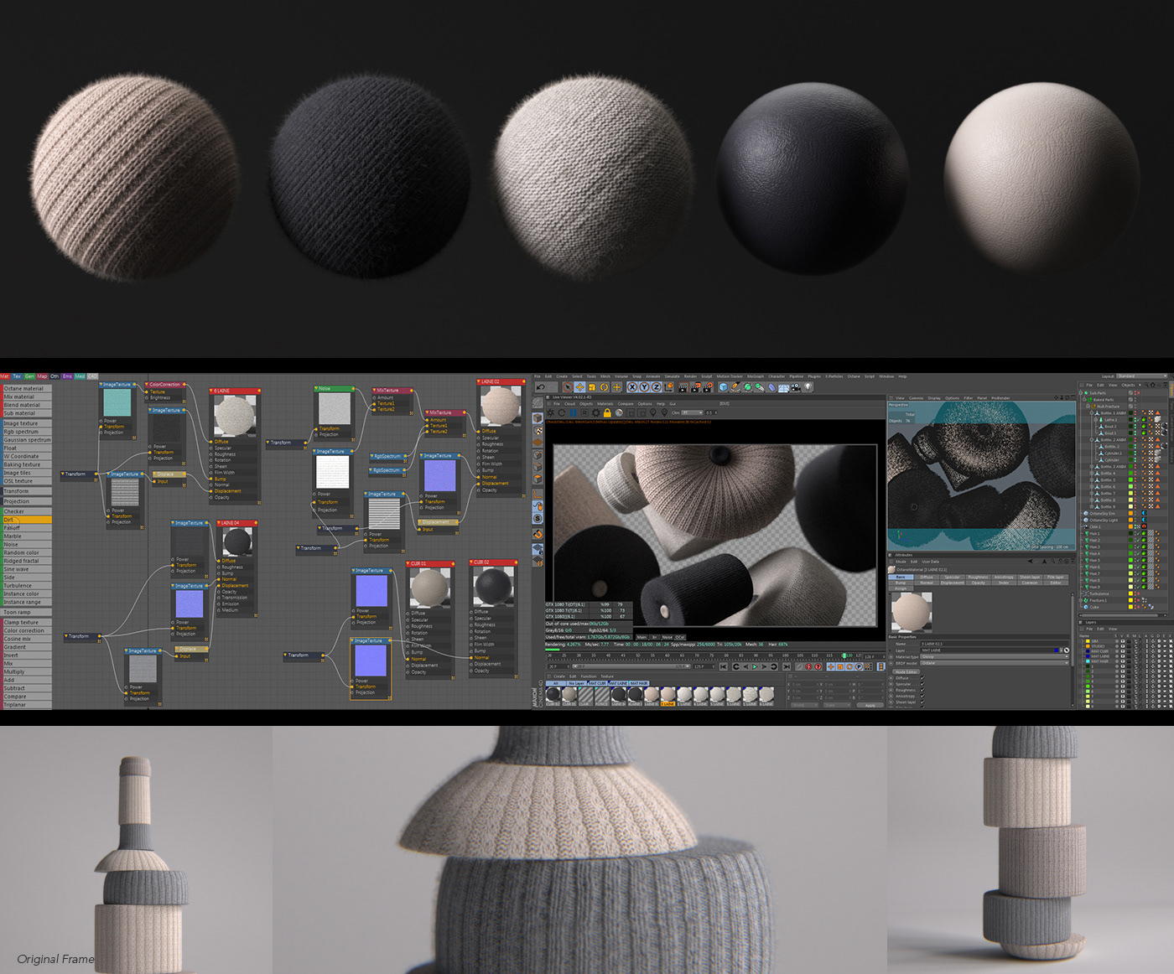Click Apply in the coordinates panel
The height and width of the screenshot is (974, 1174).
[x=870, y=706]
